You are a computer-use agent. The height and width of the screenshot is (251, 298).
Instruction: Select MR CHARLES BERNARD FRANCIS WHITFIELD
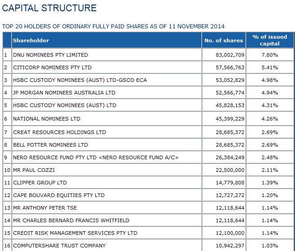(71, 220)
